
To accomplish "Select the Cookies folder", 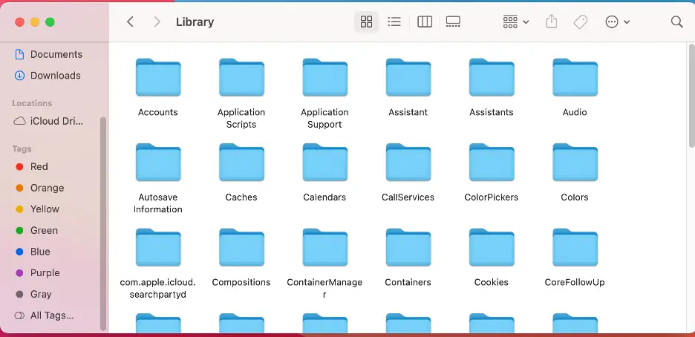I will 491,258.
